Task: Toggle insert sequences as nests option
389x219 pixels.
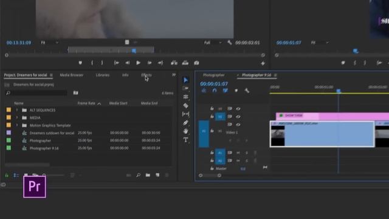Action: pyautogui.click(x=204, y=91)
